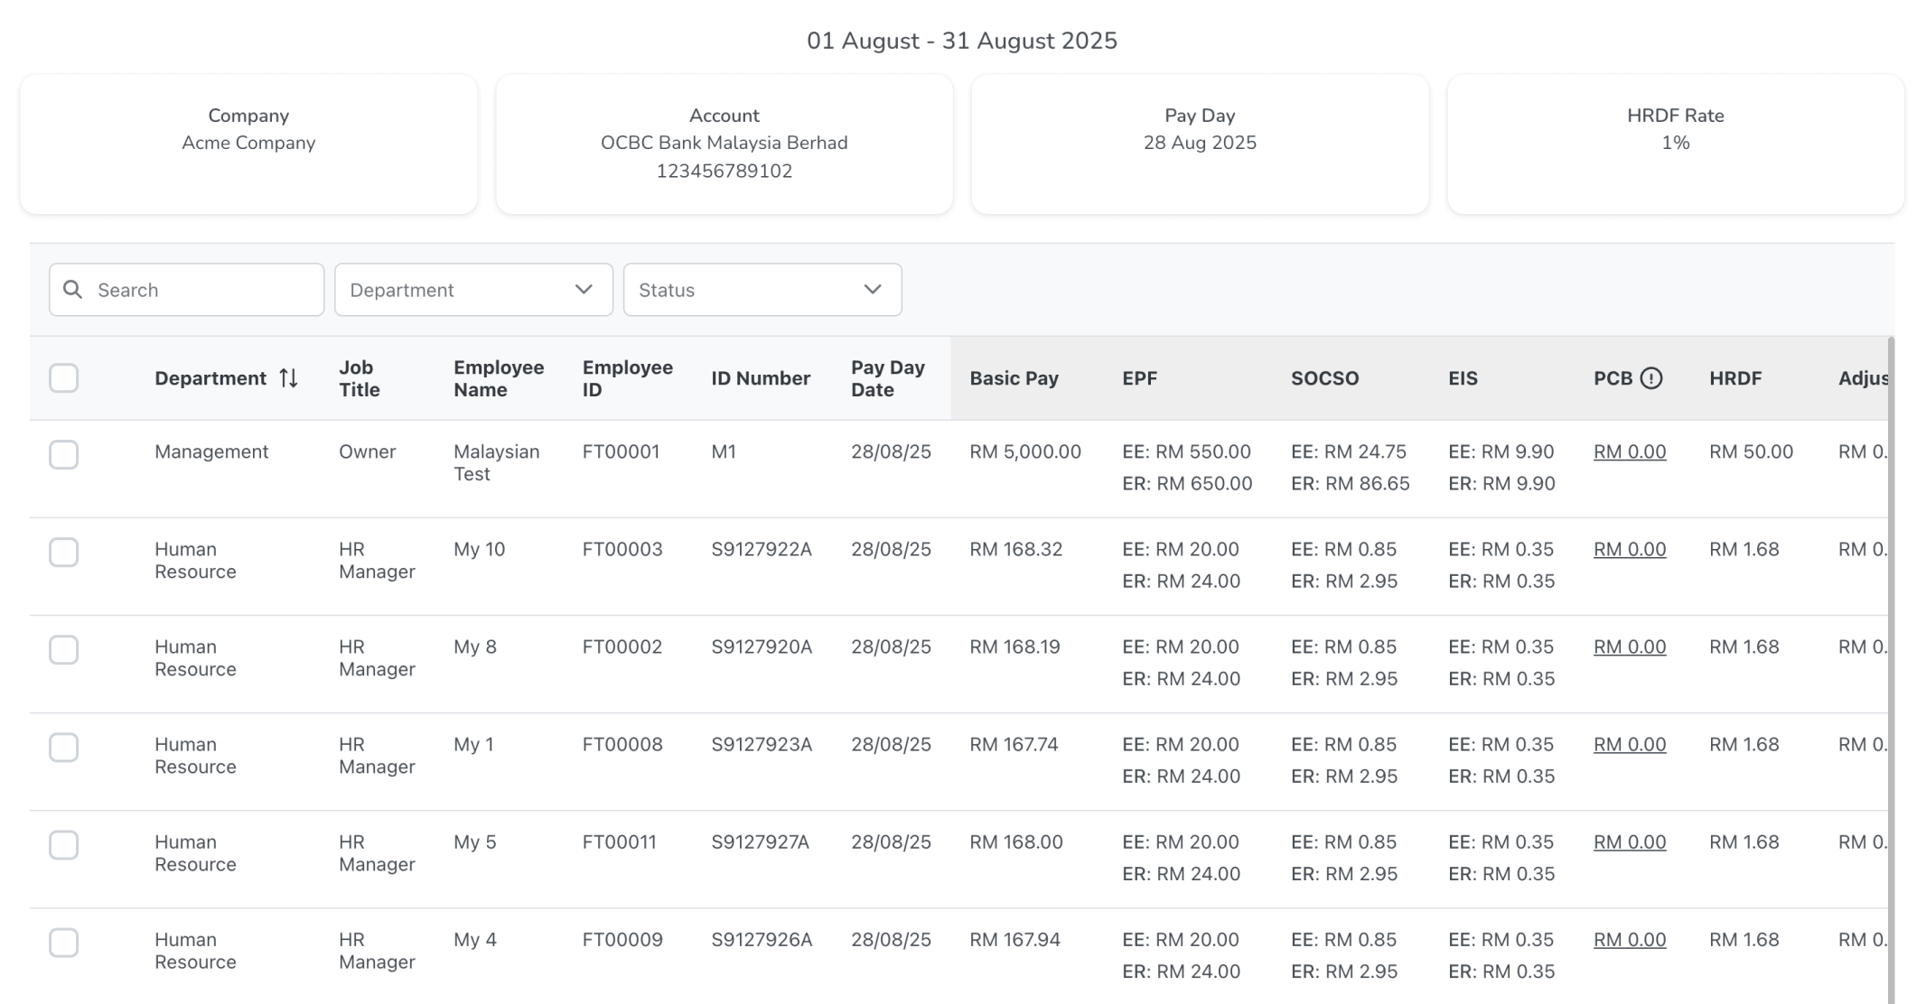Click EIS EE: RM 9.90 value
This screenshot has width=1926, height=1004.
[1501, 451]
